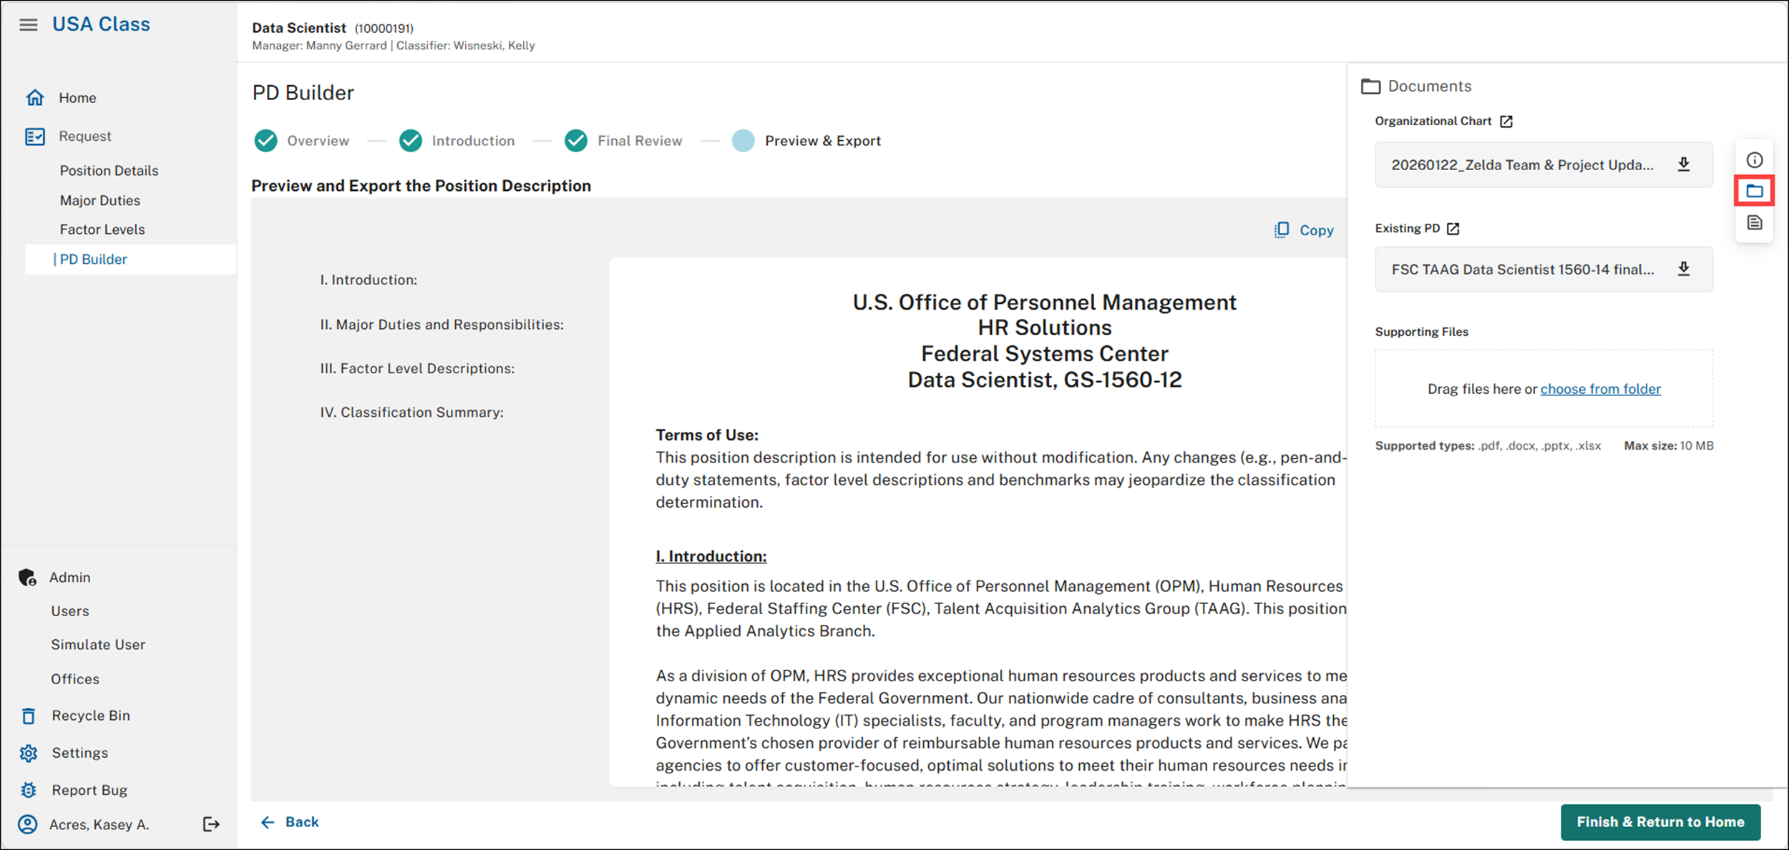Click the Overview step checkmark
The image size is (1789, 850).
coord(266,141)
